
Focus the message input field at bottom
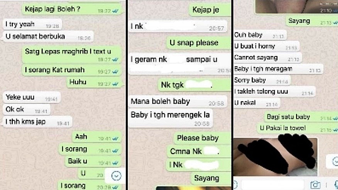(272, 185)
